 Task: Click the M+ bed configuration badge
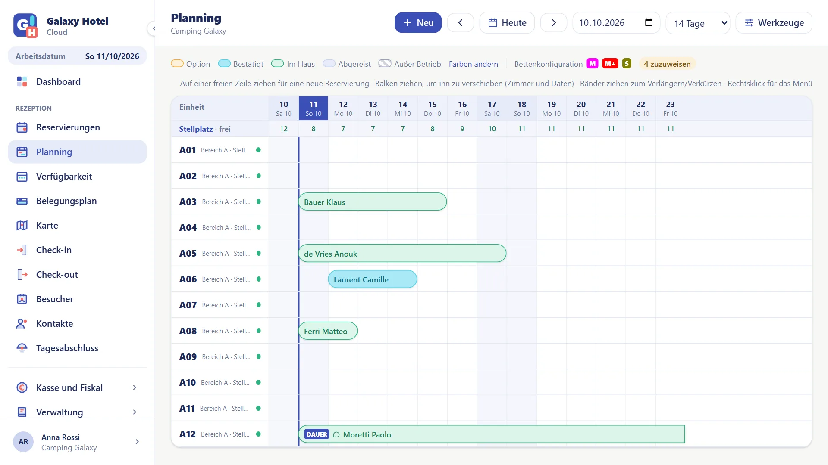pos(610,64)
